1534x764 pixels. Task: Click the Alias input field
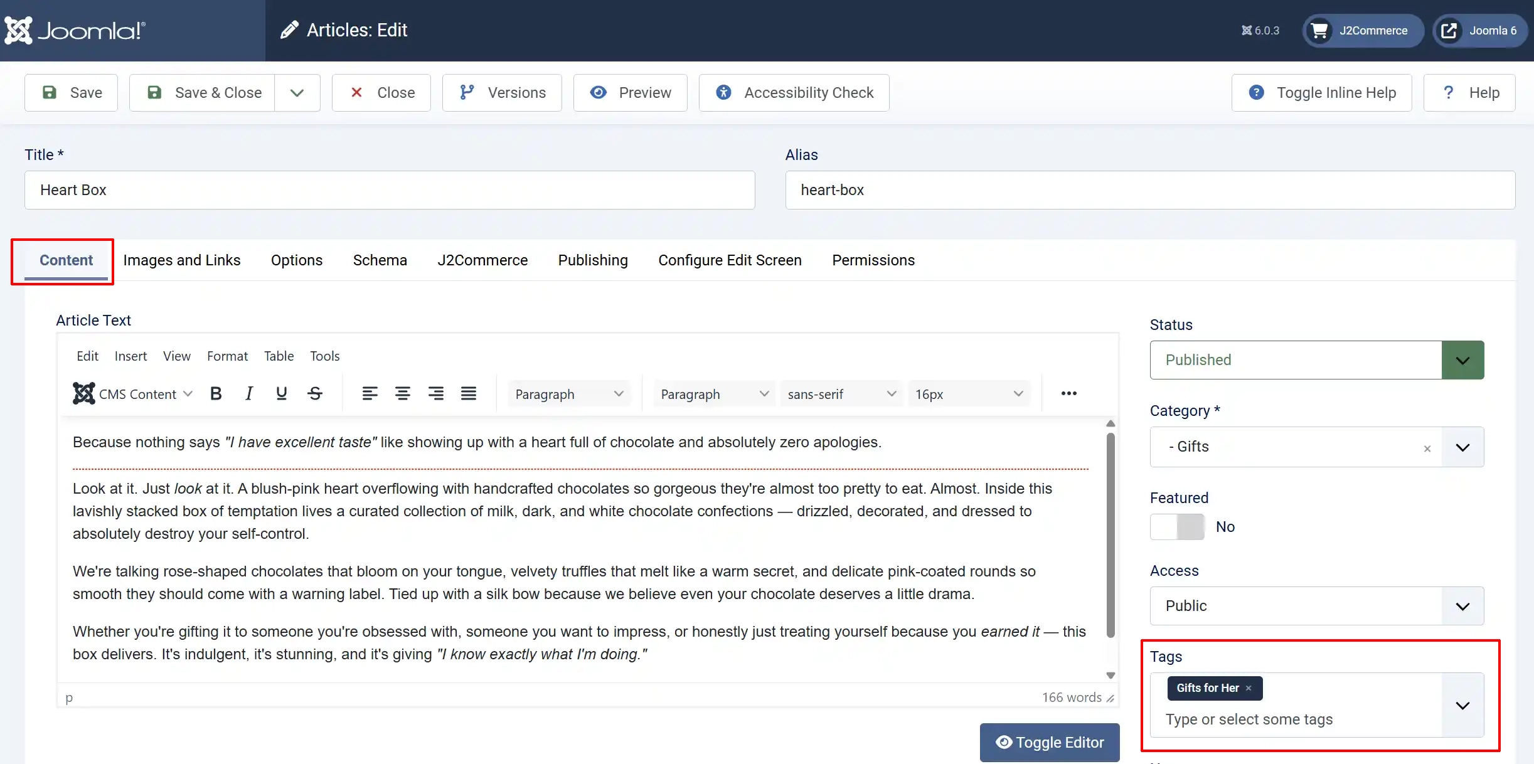tap(1150, 190)
